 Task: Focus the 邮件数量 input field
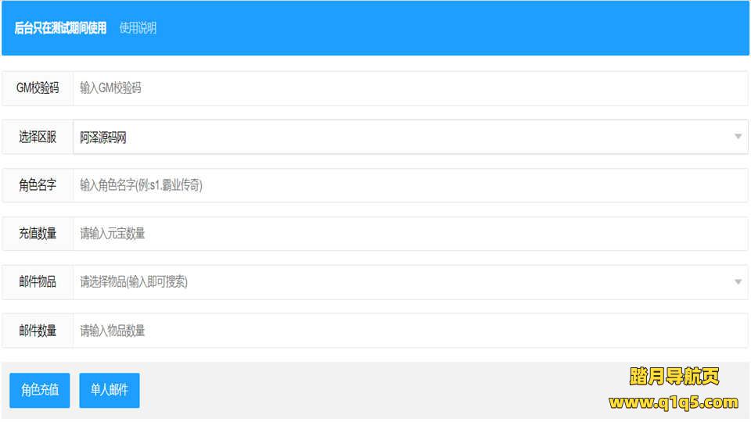(x=410, y=331)
